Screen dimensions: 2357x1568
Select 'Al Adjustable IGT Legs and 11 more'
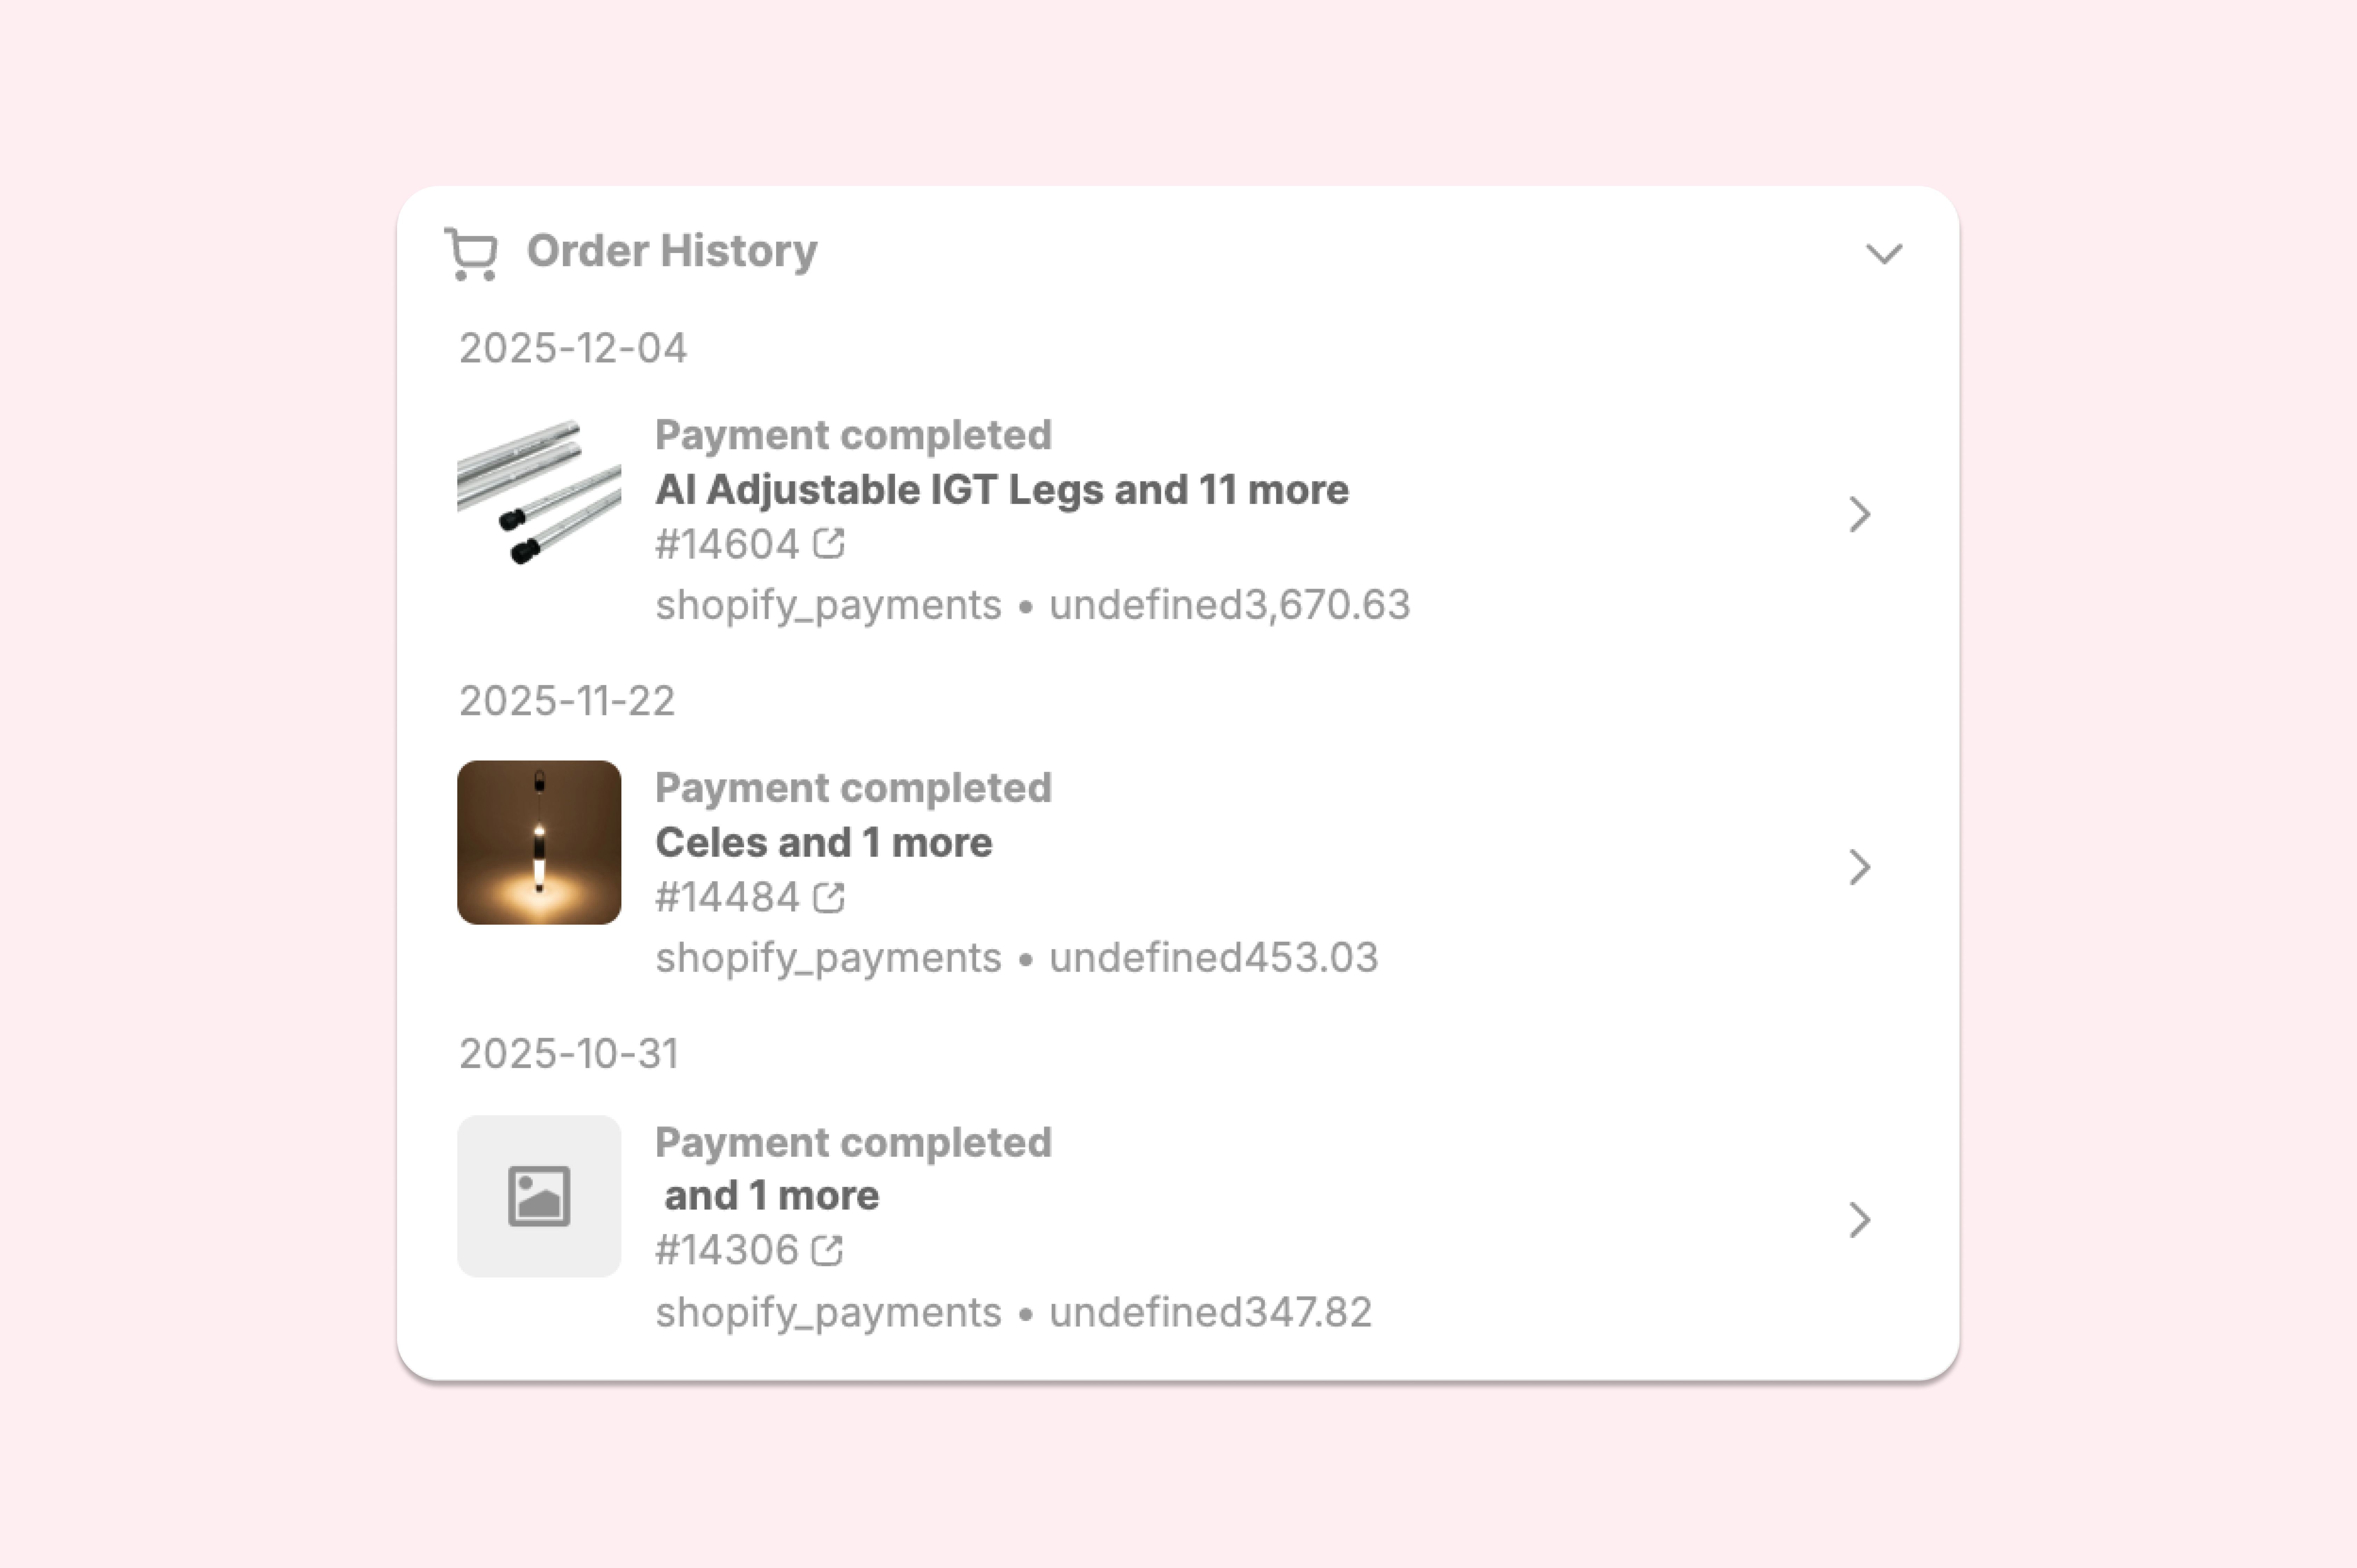(x=1001, y=490)
